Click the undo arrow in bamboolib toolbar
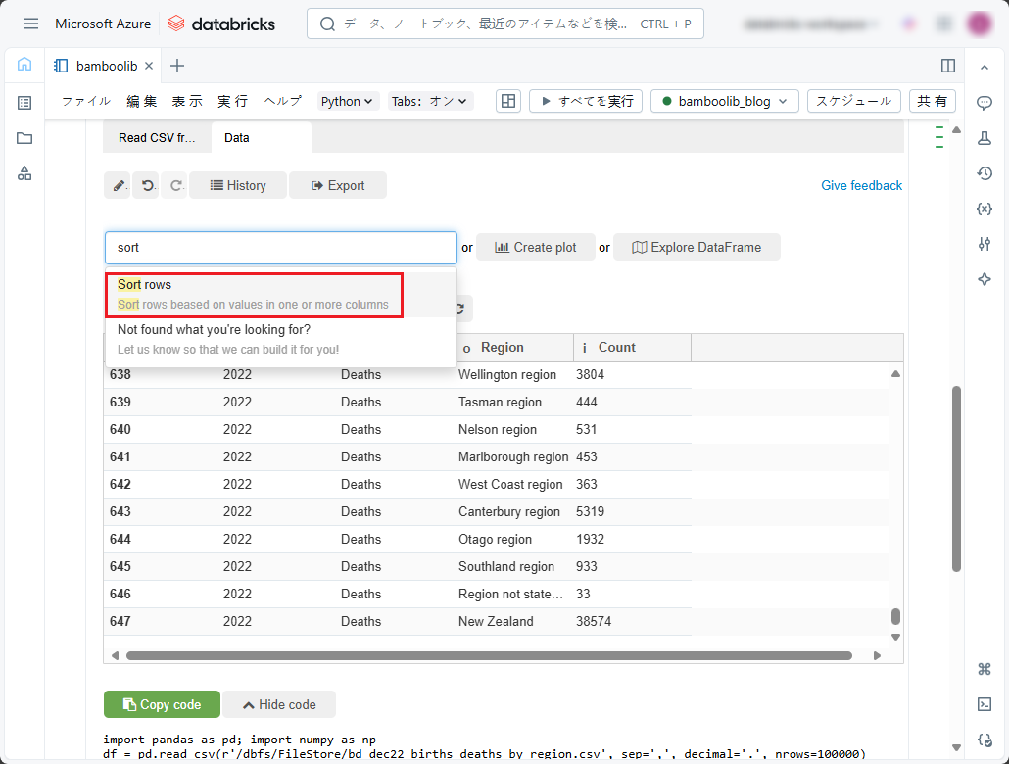 pyautogui.click(x=148, y=185)
